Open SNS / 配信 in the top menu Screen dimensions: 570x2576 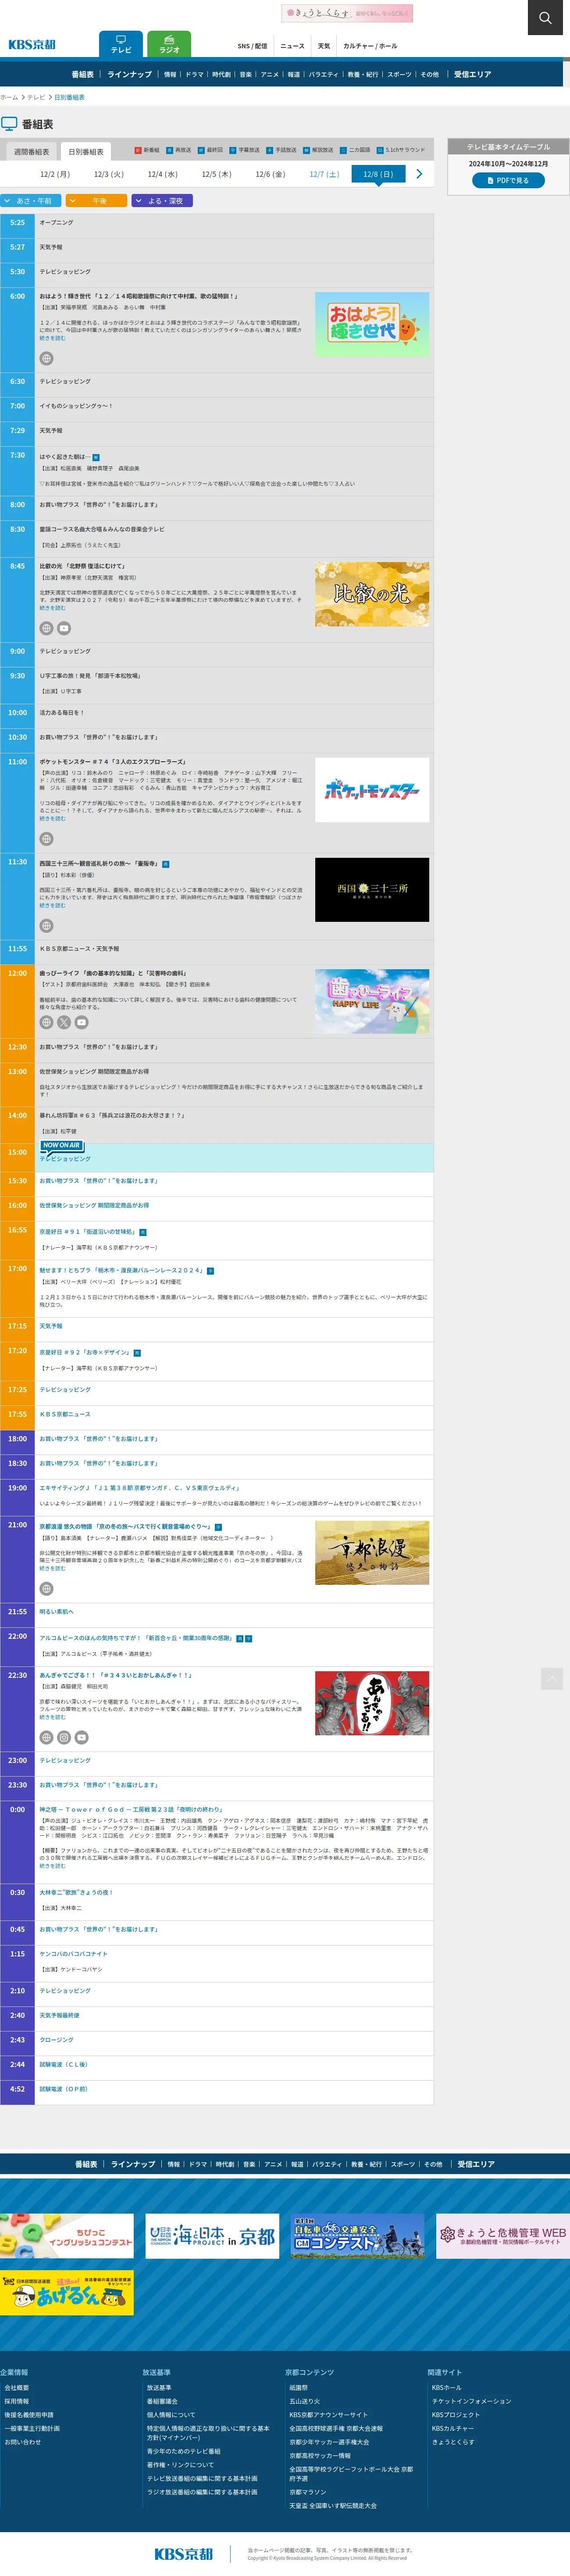252,46
